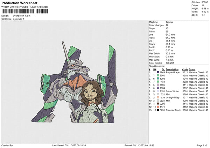The width and height of the screenshot is (210, 148).
Task: Click the Min Stitch value 0.1 mm
Action: point(169,57)
